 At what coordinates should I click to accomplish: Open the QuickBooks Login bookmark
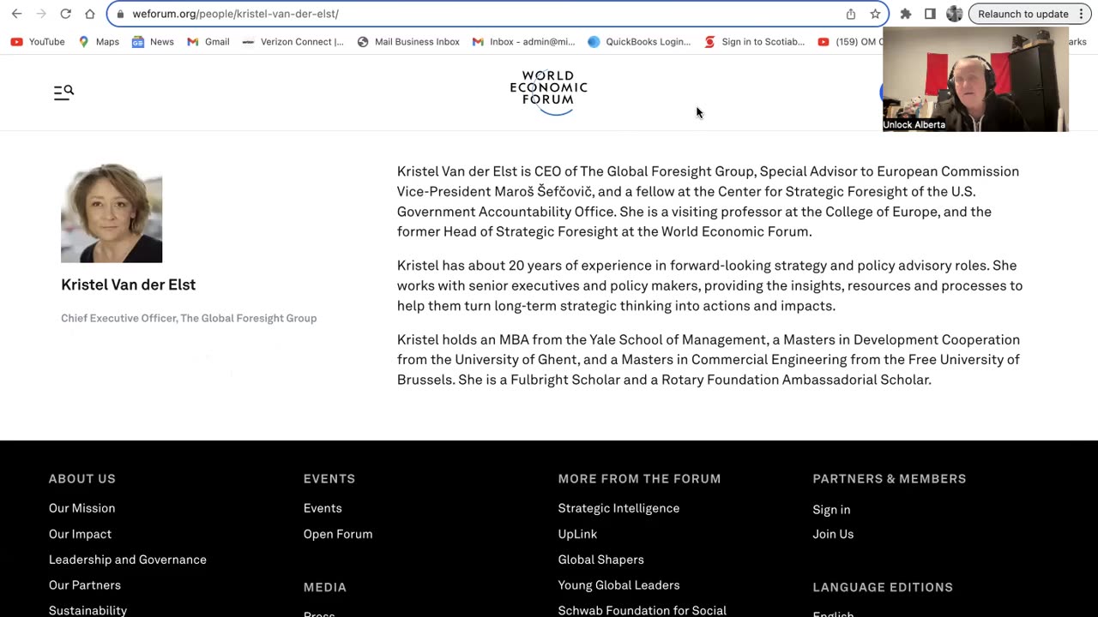click(639, 41)
